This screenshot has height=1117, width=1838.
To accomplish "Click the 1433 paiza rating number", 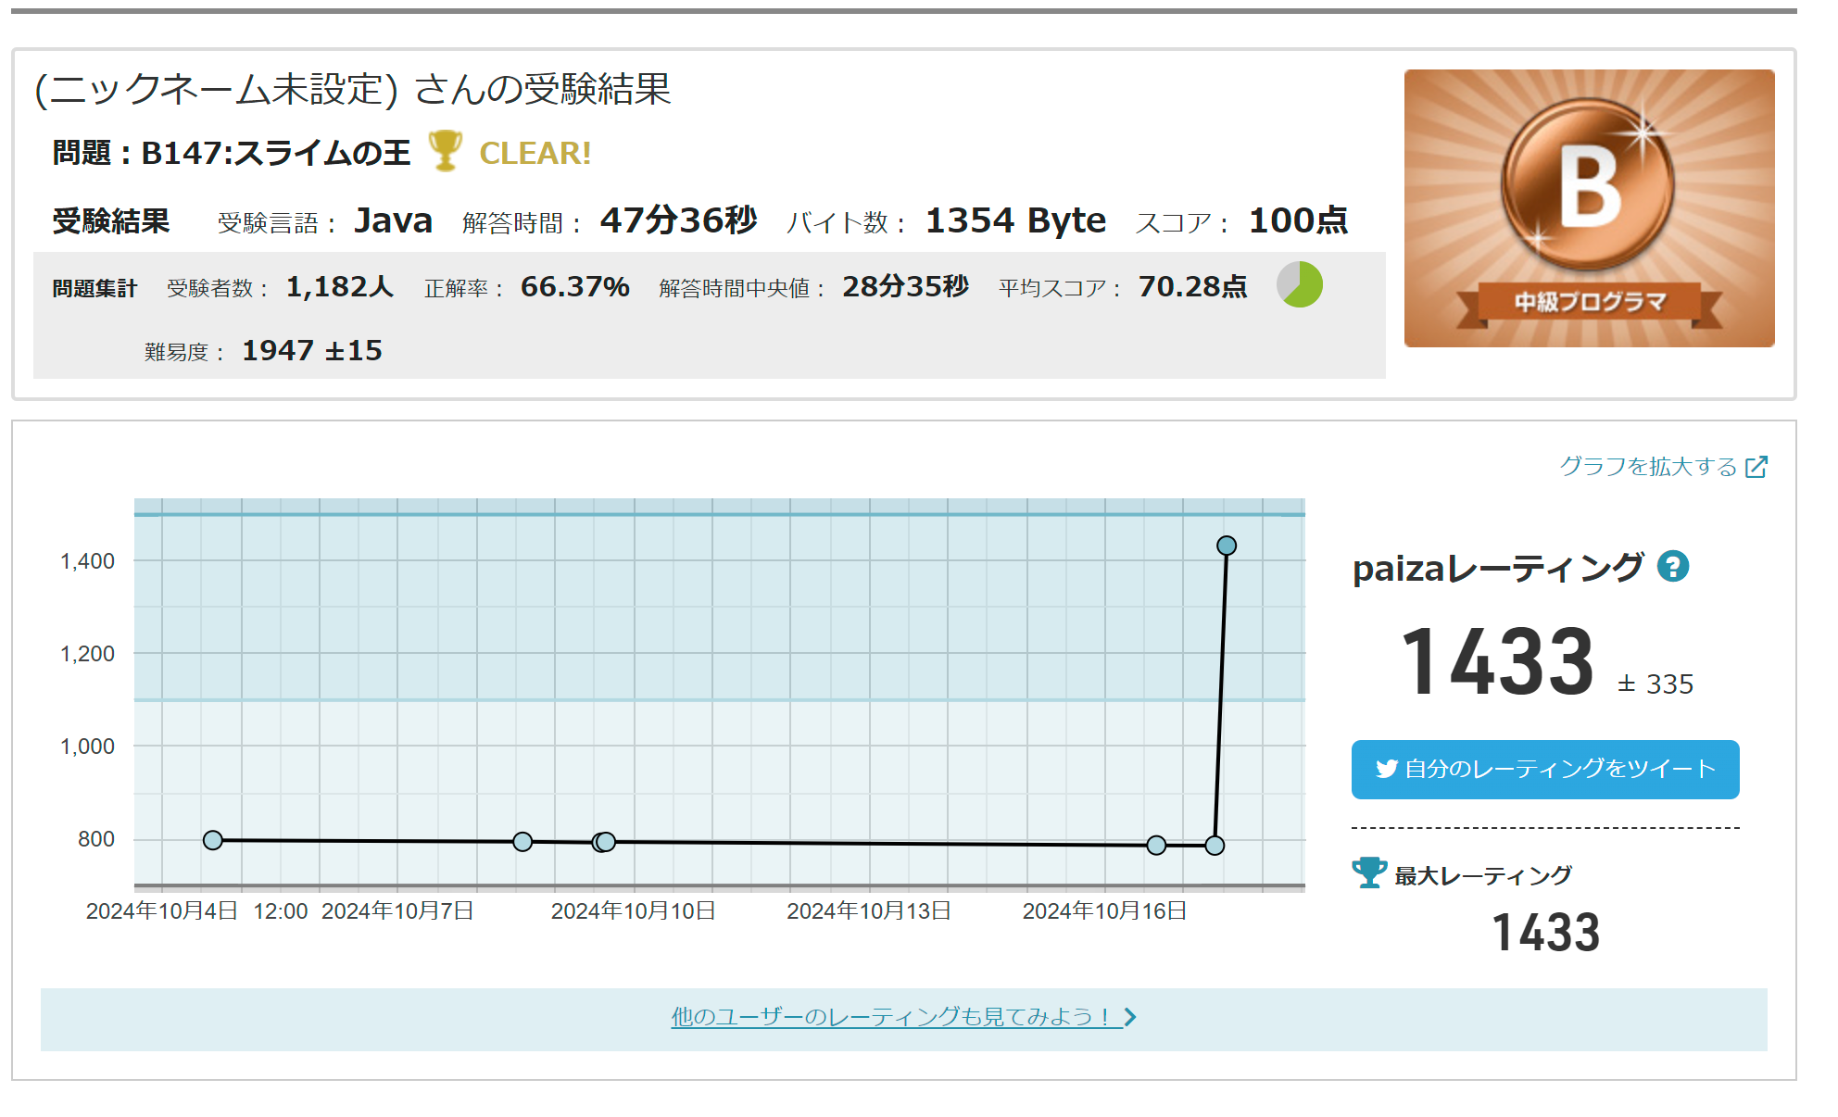I will pyautogui.click(x=1498, y=662).
